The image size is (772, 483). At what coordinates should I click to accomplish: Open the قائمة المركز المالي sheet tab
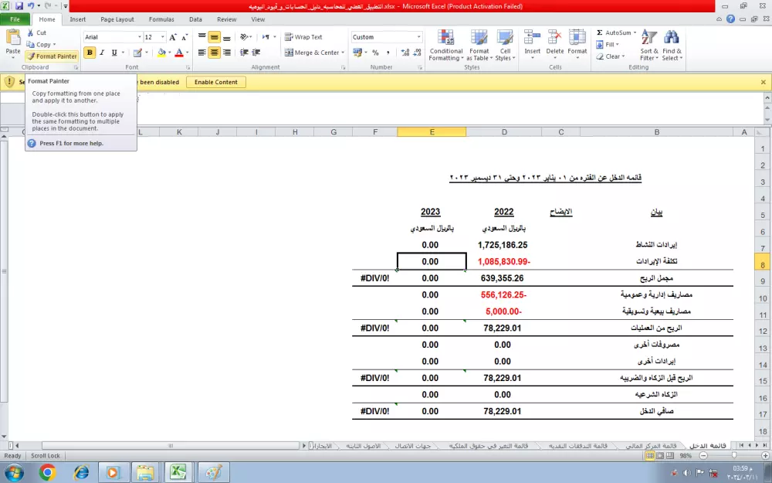point(652,445)
